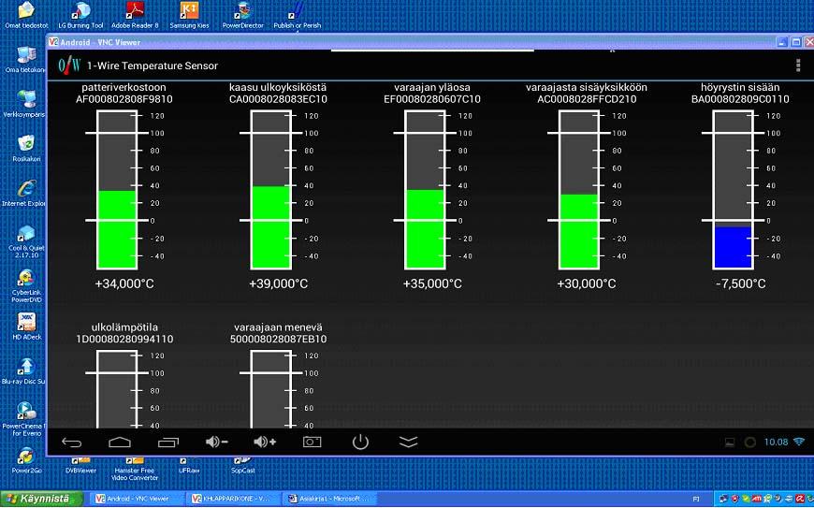Raise volume with the speaker plus icon
This screenshot has width=814, height=508.
(265, 442)
